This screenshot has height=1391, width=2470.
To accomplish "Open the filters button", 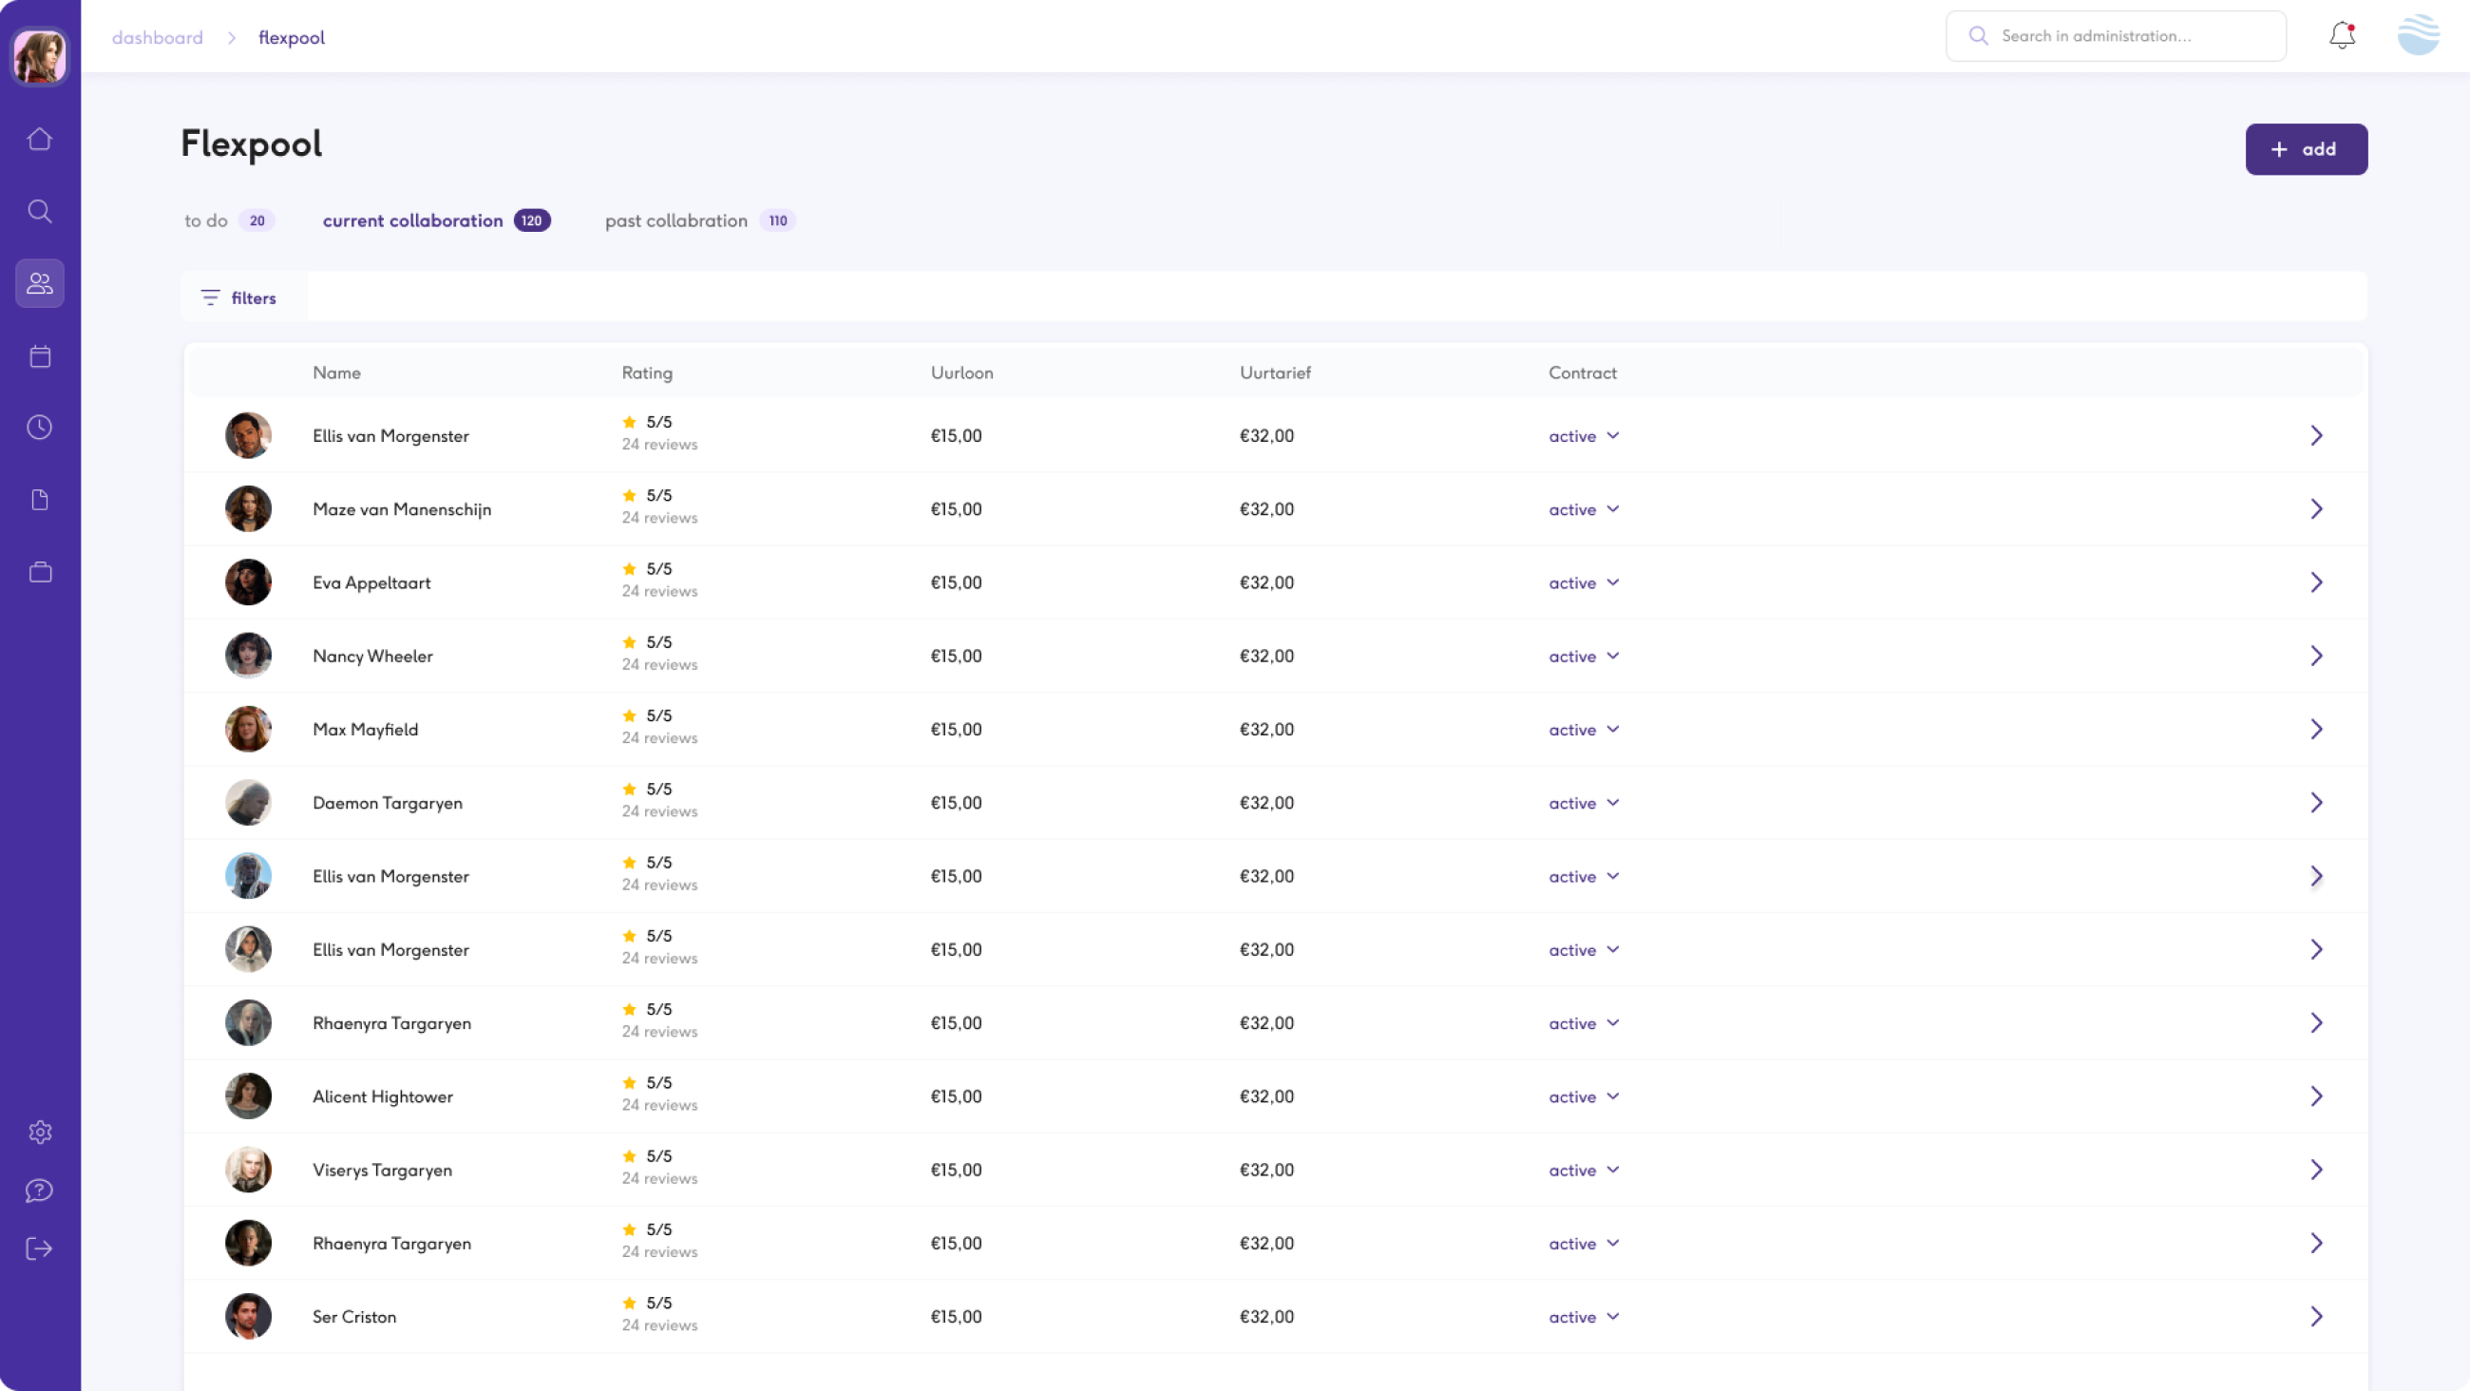I will (239, 297).
